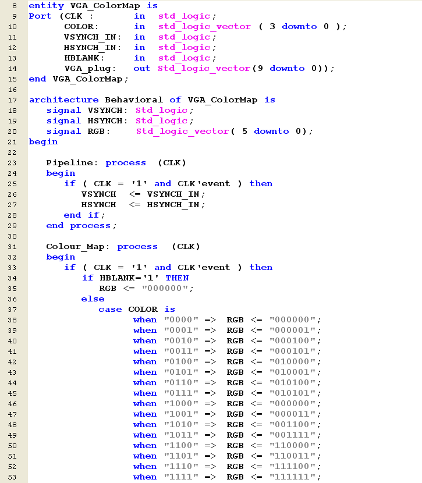This screenshot has height=483, width=422.
Task: Click 'HBLANK:' port name on line 13
Action: 84,58
